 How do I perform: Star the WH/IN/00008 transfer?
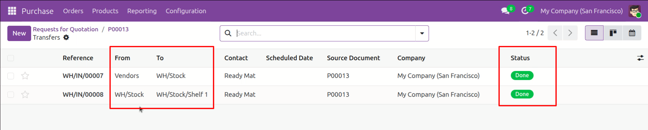tap(25, 95)
